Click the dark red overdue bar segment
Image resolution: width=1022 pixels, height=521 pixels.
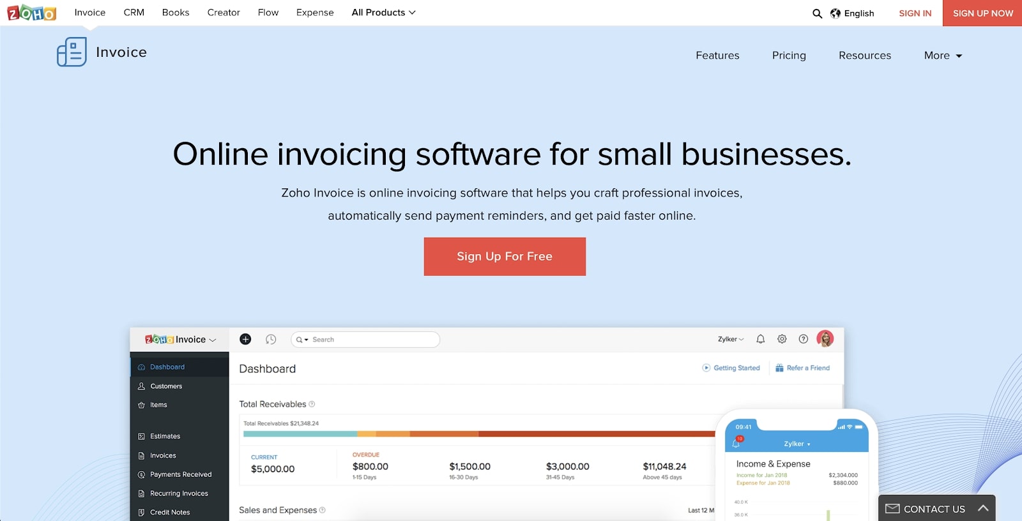[x=597, y=434]
